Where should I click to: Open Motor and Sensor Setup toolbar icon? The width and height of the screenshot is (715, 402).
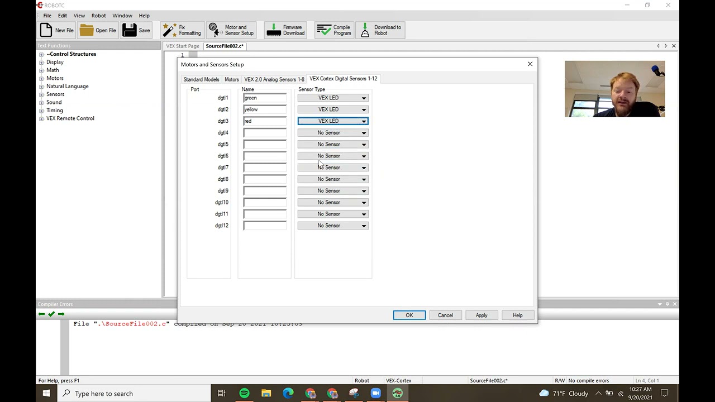pos(231,30)
